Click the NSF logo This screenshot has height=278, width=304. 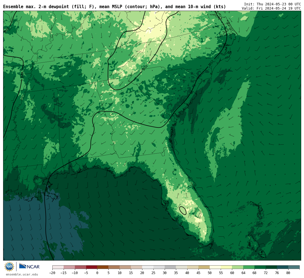(9, 266)
